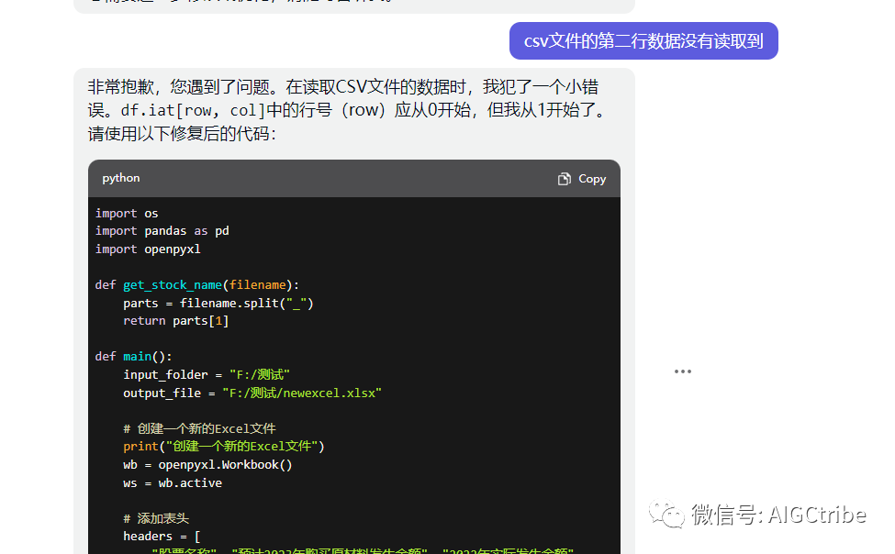Click the 'import pandas as pd' line
Viewport: 895px width, 554px height.
tap(162, 231)
